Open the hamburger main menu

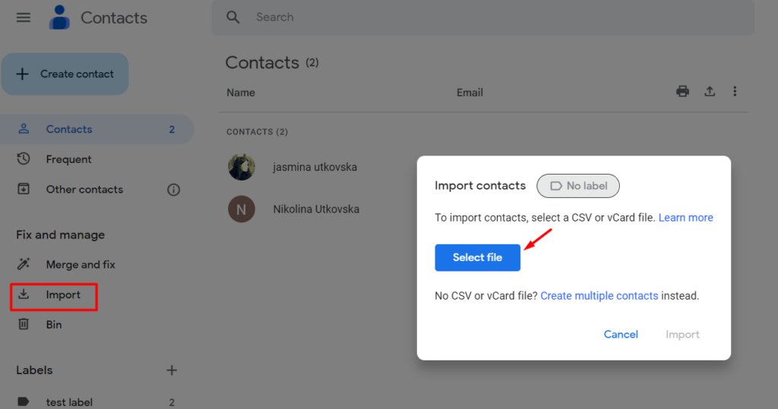pyautogui.click(x=24, y=18)
